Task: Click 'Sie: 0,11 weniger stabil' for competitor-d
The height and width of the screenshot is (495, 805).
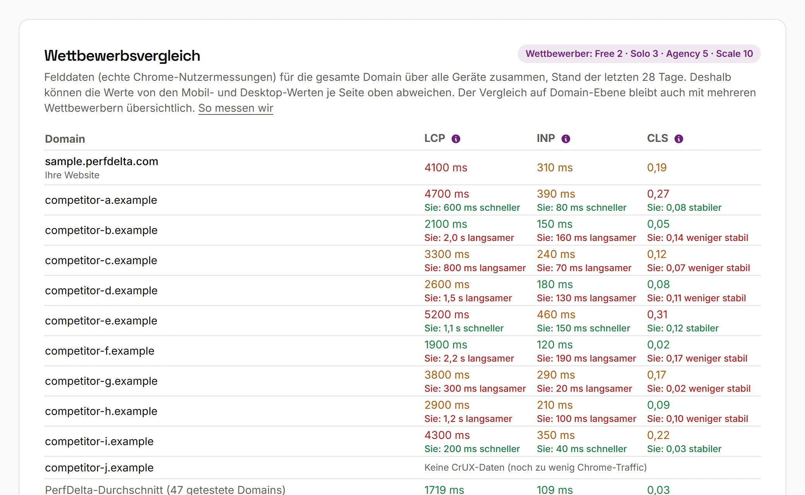Action: [x=696, y=298]
